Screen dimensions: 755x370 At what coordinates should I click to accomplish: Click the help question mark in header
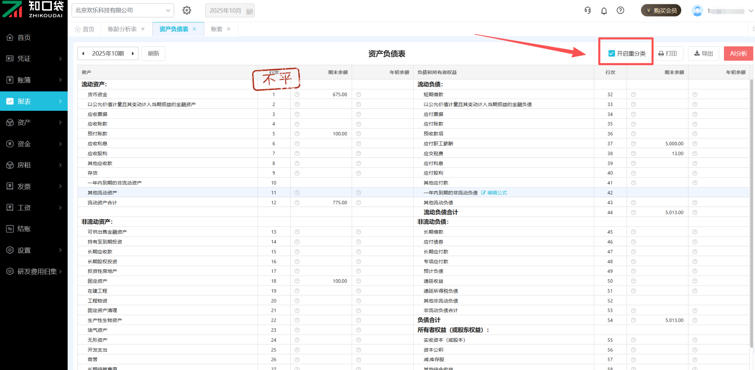point(621,11)
